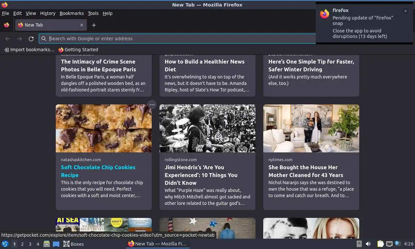Open Getting Started bookmark
This screenshot has width=415, height=249.
click(78, 50)
